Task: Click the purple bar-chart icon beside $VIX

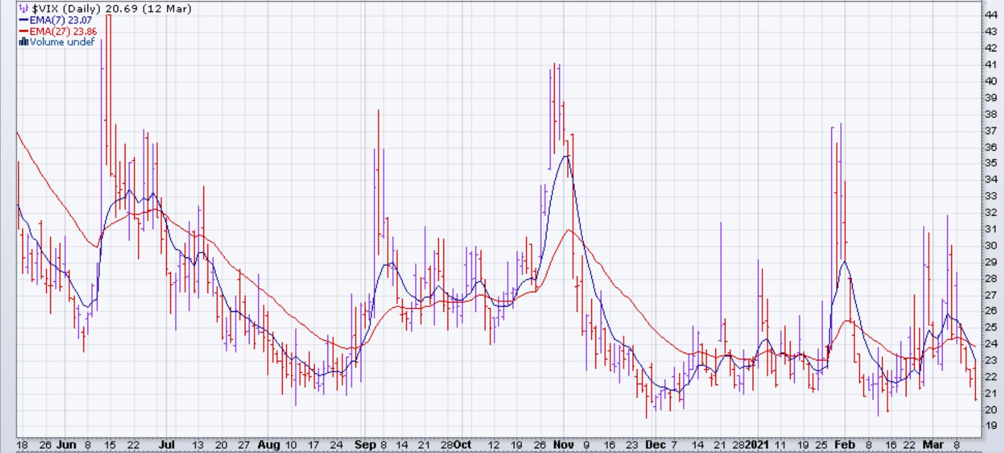Action: click(x=23, y=9)
